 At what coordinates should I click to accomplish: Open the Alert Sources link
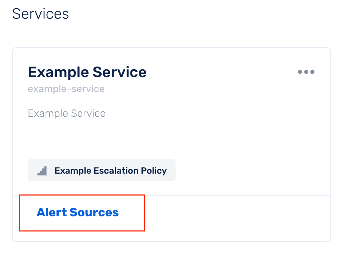78,213
